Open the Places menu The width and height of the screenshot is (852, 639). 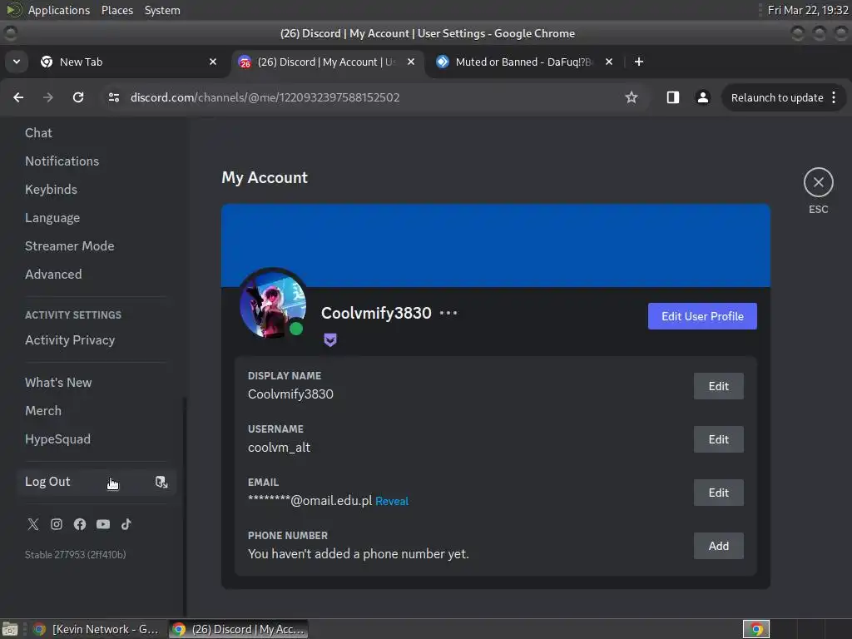tap(116, 10)
